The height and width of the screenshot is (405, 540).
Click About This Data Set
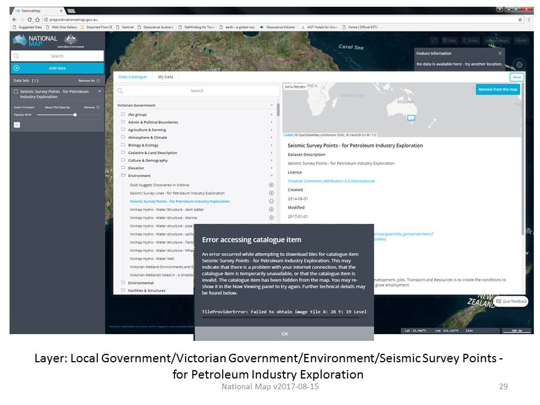coord(57,107)
